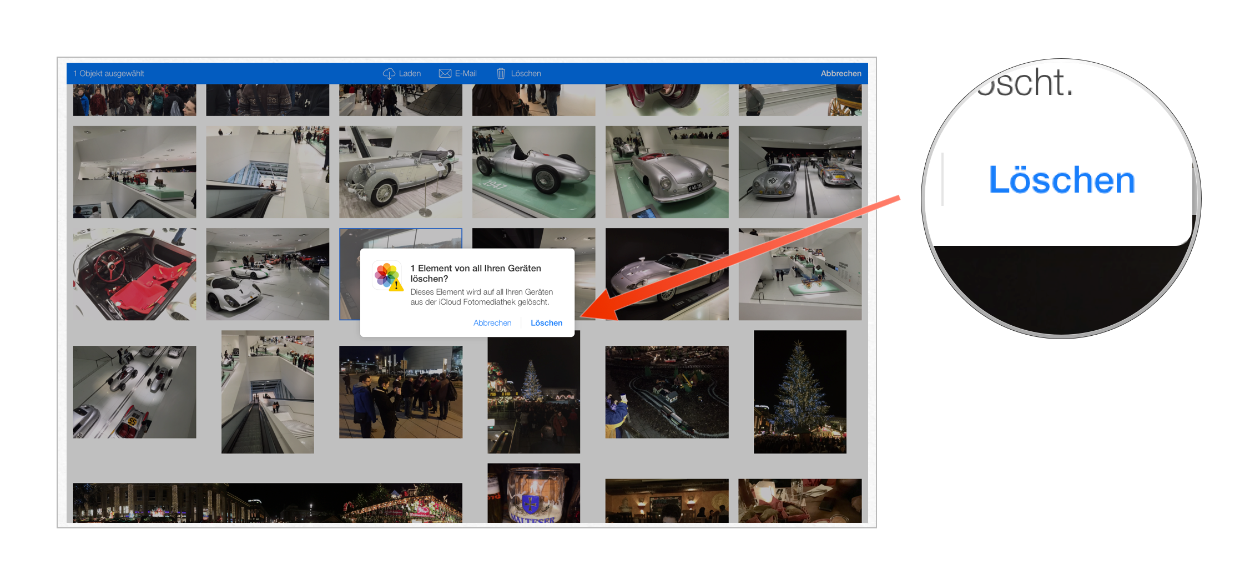Click Abbrechen in the top blue bar
This screenshot has width=1260, height=585.
coord(841,73)
